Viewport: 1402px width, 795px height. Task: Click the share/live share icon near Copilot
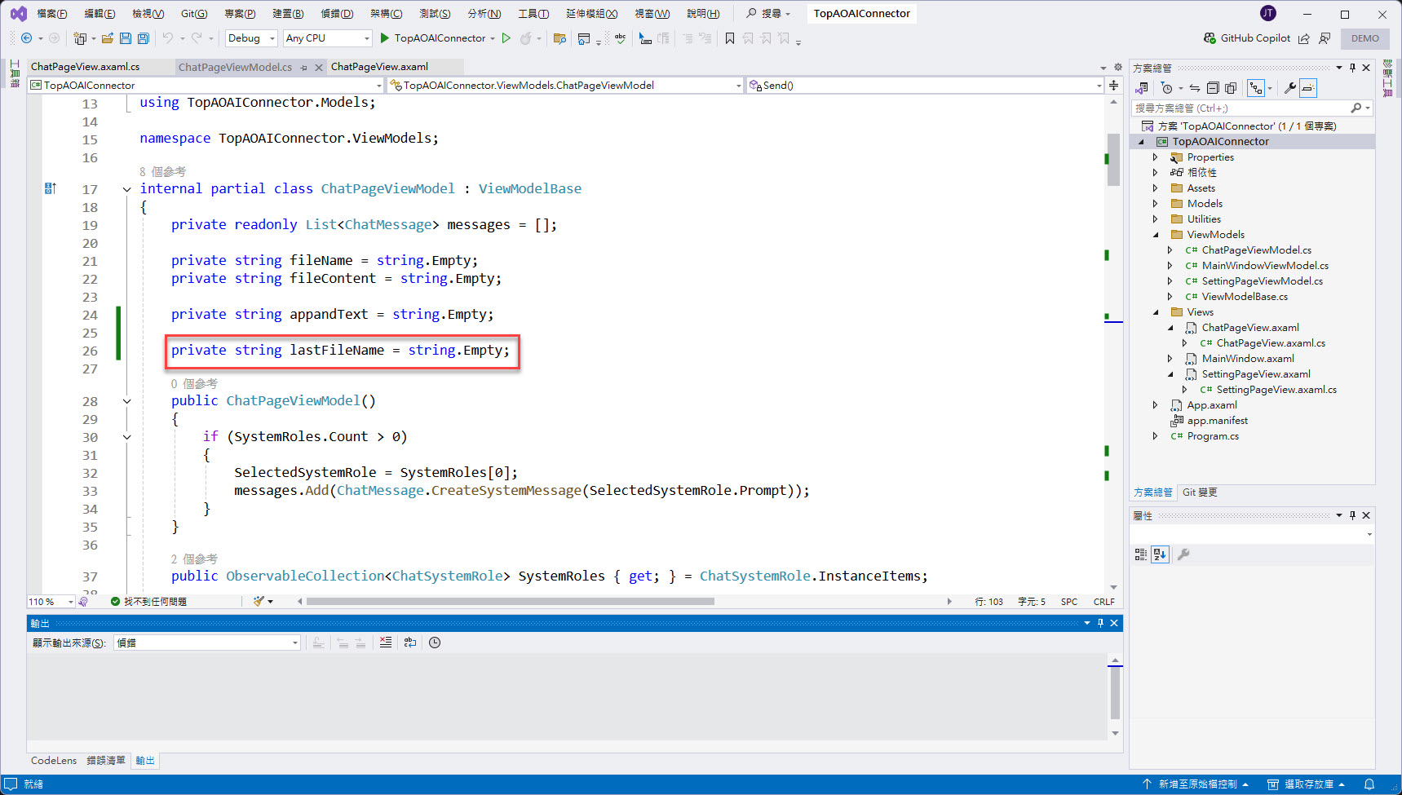[1304, 38]
